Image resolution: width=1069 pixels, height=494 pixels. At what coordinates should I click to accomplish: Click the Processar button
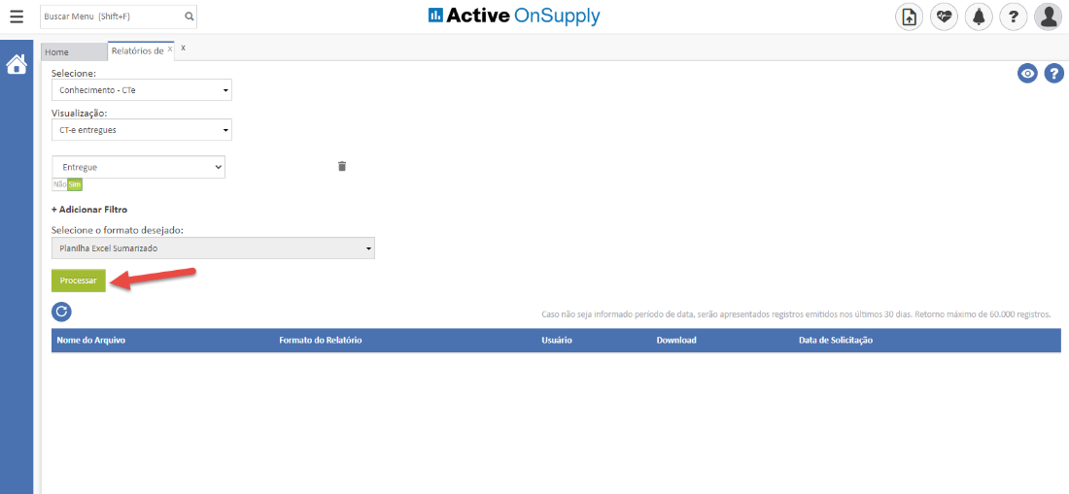click(x=79, y=280)
